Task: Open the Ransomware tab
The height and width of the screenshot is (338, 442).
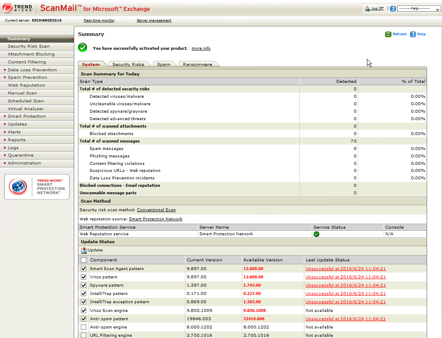Action: click(x=197, y=65)
